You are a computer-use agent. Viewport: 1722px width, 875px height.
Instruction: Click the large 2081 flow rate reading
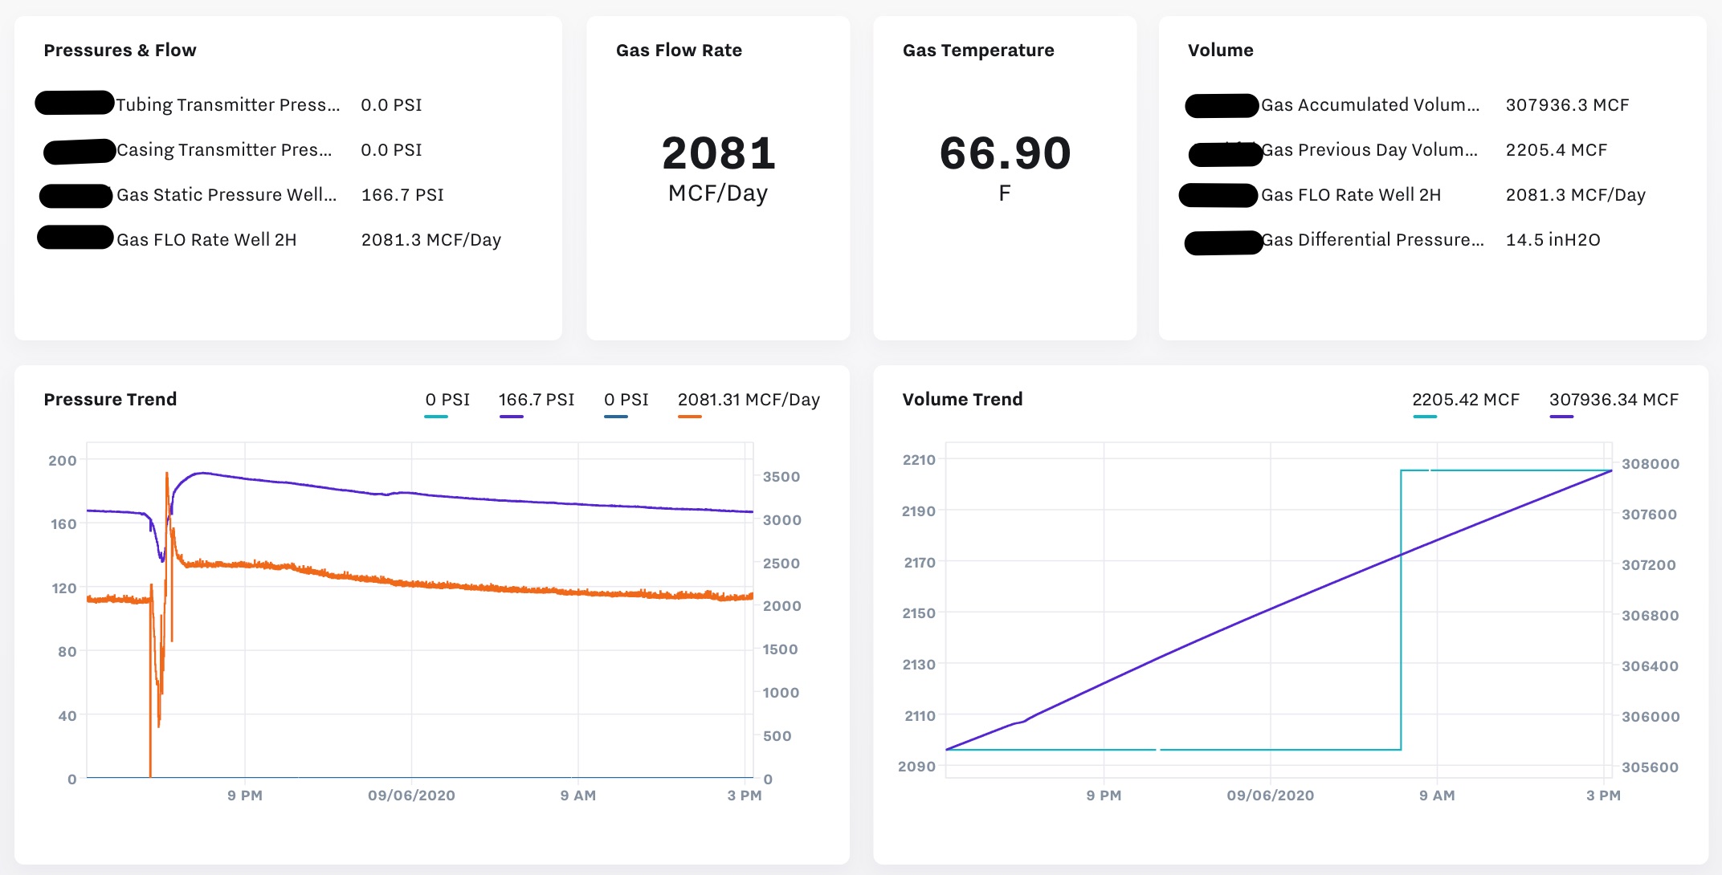tap(719, 153)
